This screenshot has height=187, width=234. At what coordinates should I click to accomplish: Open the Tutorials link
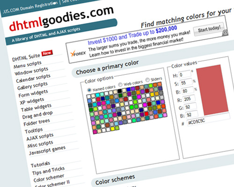click(x=40, y=165)
